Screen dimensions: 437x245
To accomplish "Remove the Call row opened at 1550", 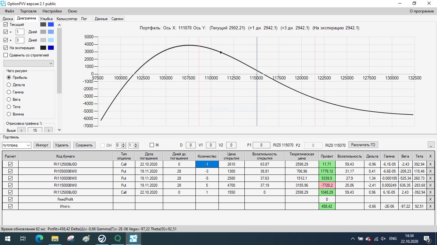I will [430, 192].
